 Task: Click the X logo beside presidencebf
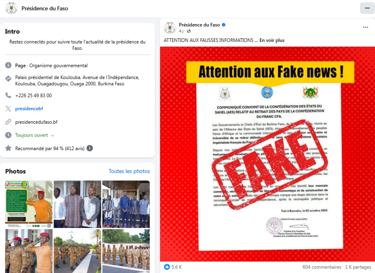click(x=8, y=109)
